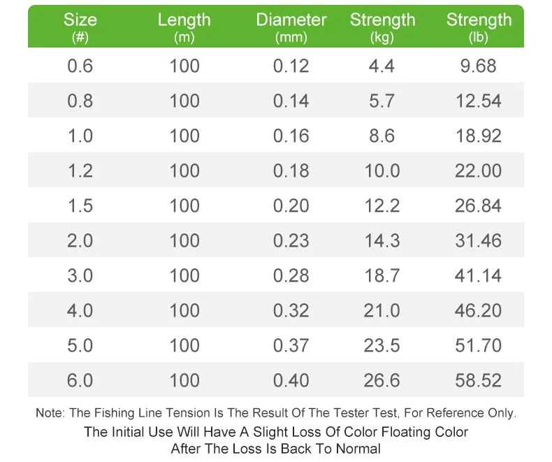Select the 18.7 kg strength cell
552x462 pixels.
(x=382, y=276)
